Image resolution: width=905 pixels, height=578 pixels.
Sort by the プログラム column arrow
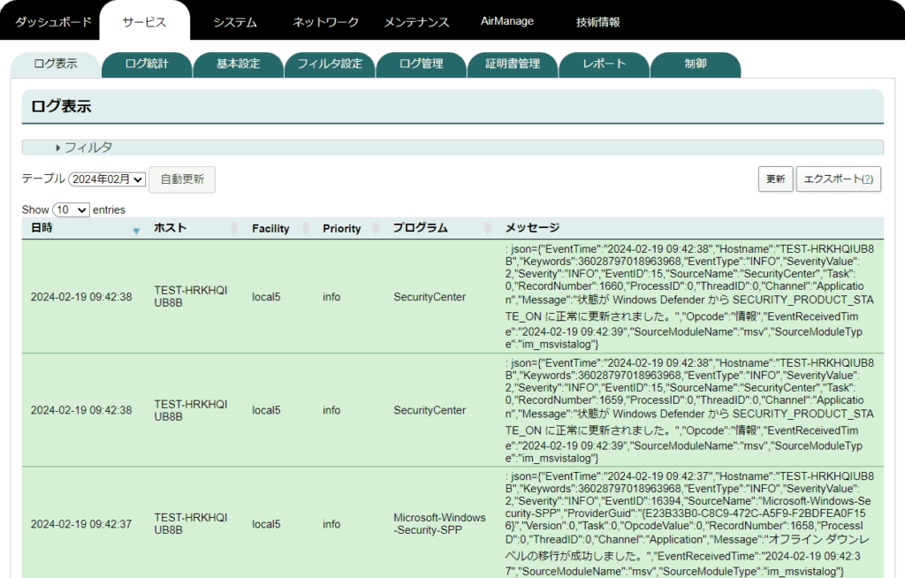click(489, 228)
